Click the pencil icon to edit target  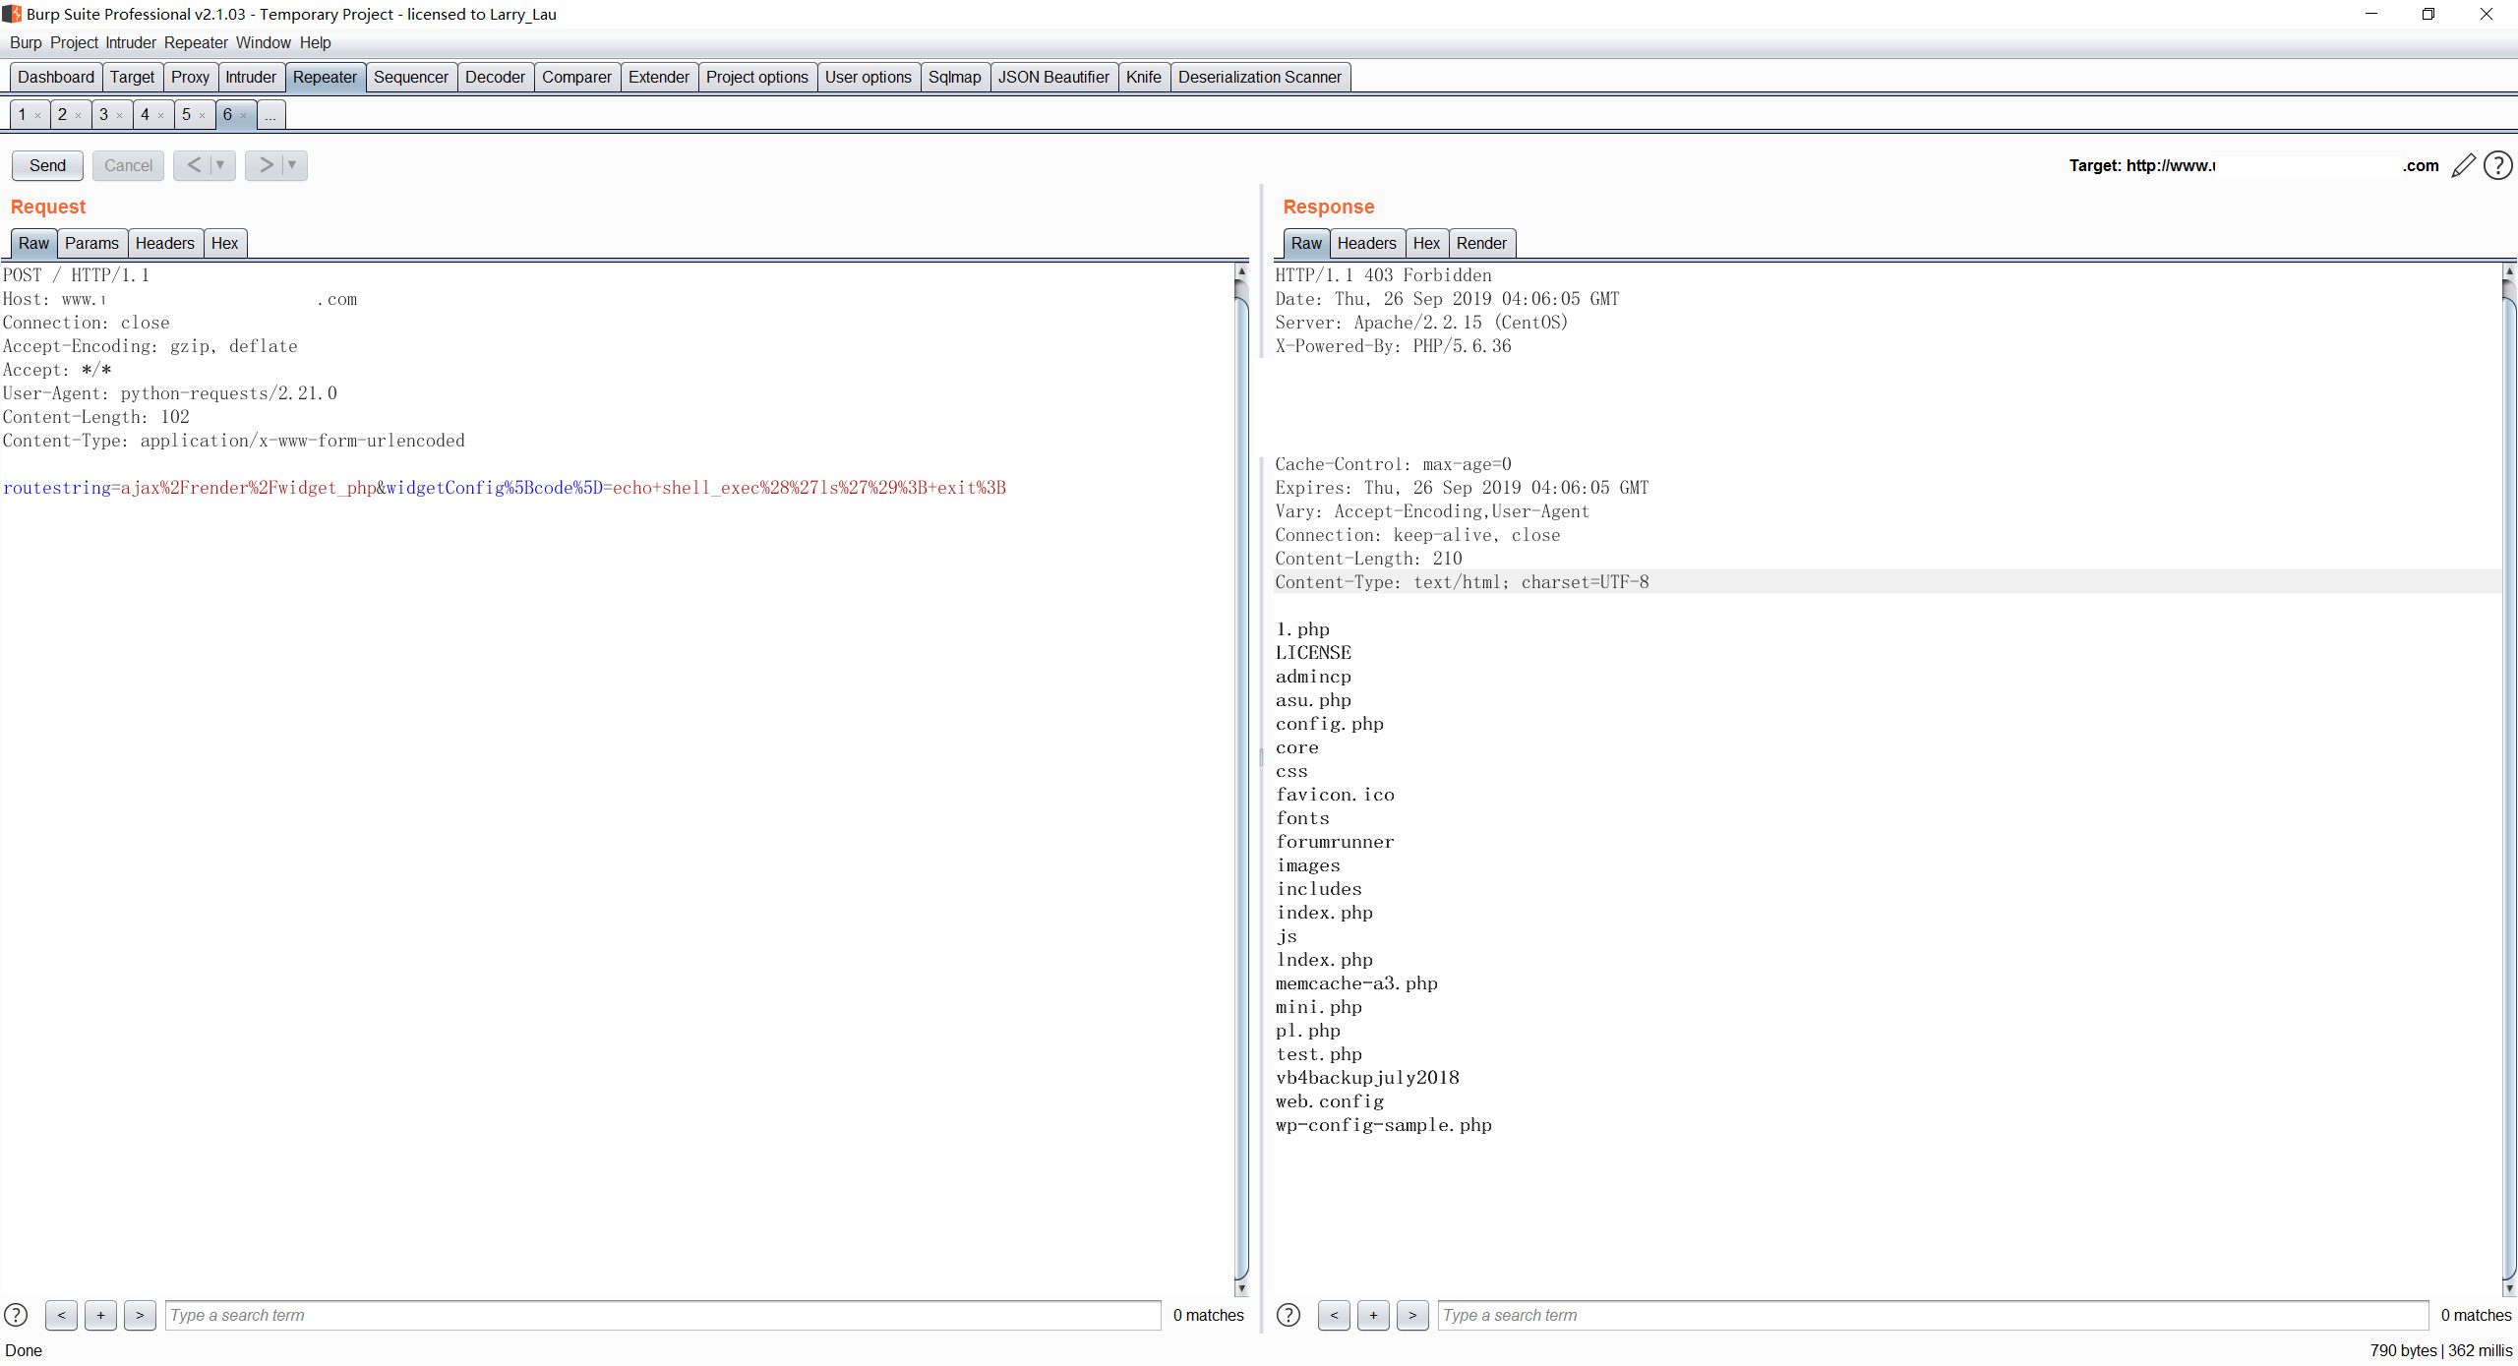pyautogui.click(x=2463, y=165)
